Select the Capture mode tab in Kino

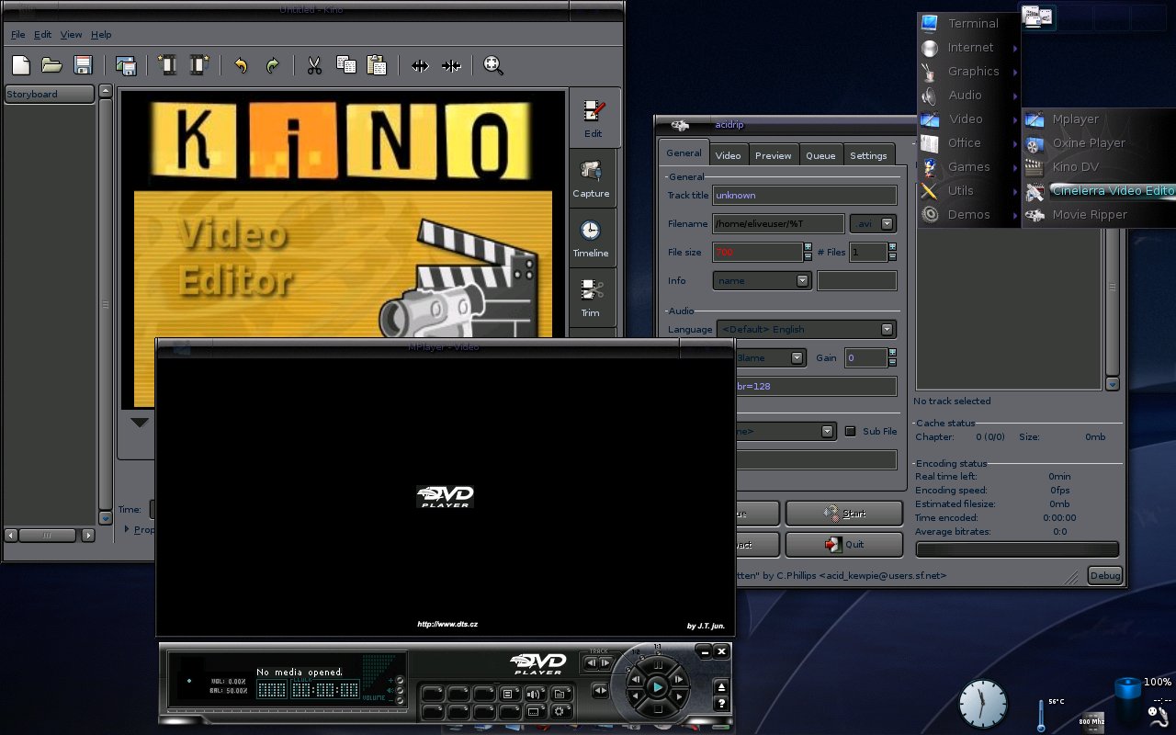591,178
